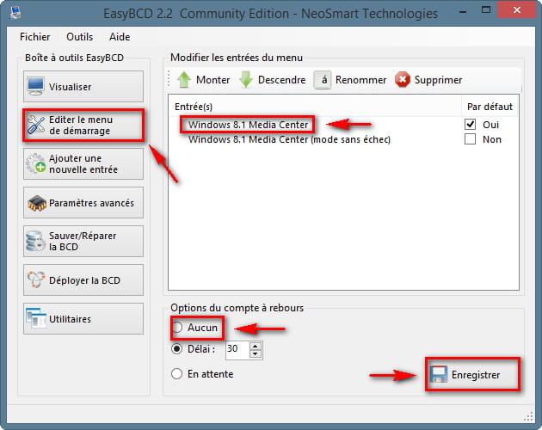The height and width of the screenshot is (430, 542).
Task: Click the Renommer á icon
Action: tap(323, 80)
